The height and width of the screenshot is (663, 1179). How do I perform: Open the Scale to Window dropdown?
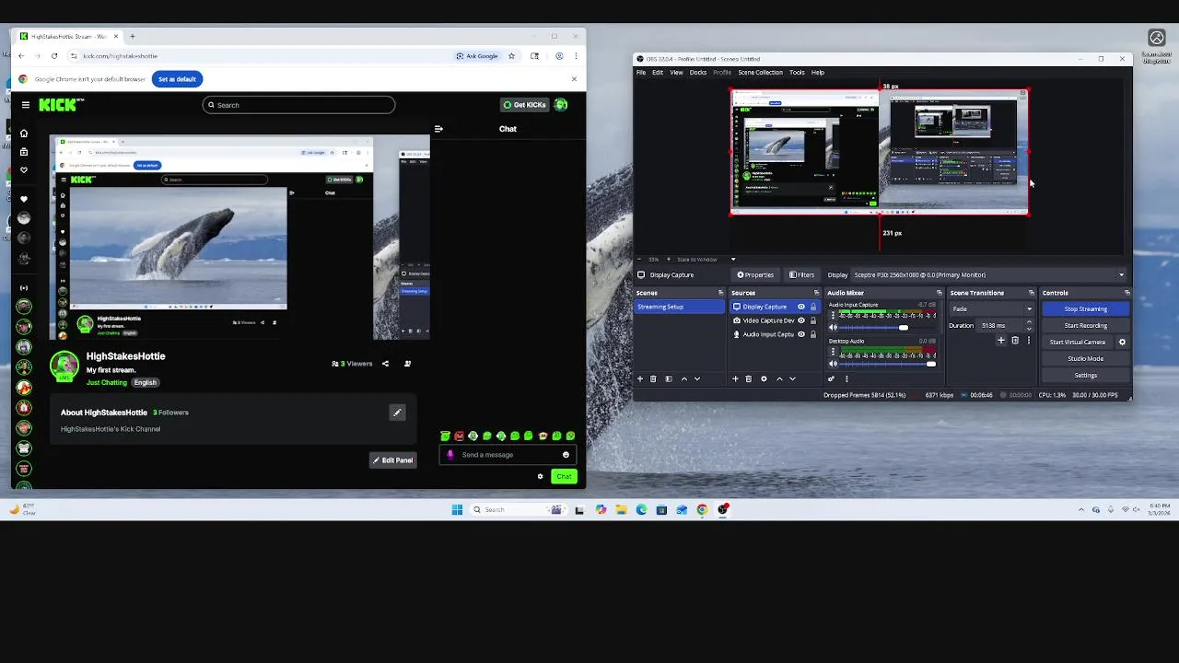point(706,260)
